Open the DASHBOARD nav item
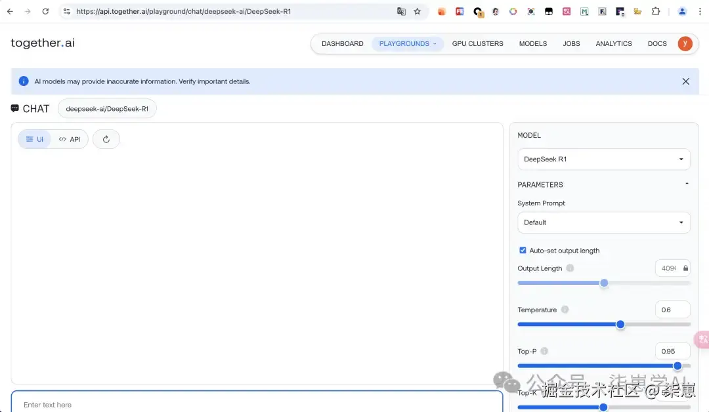The height and width of the screenshot is (412, 709). tap(342, 44)
